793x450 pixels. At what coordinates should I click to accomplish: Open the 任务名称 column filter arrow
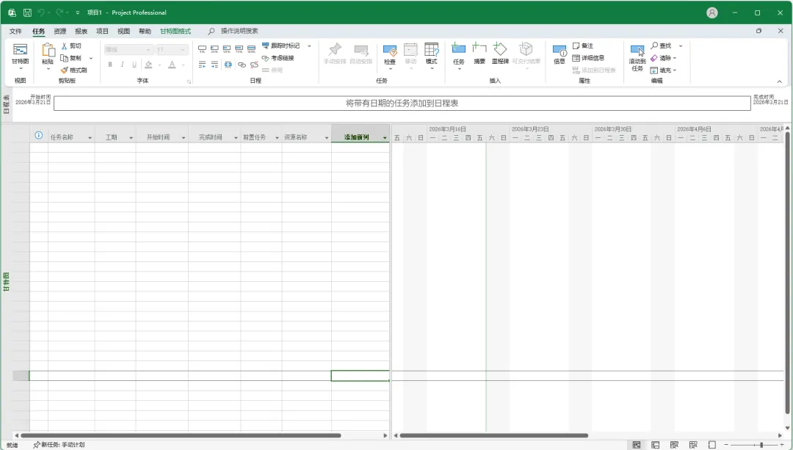[x=90, y=137]
